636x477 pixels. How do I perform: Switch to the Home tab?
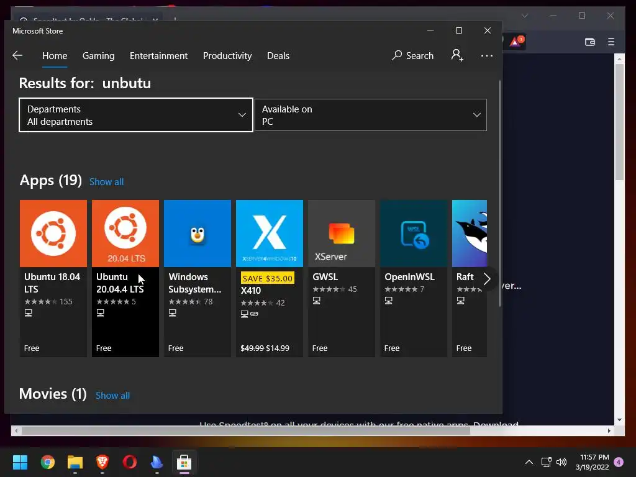click(55, 56)
